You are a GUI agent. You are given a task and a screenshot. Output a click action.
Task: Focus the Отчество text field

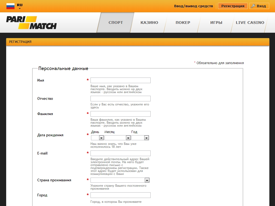point(120,99)
